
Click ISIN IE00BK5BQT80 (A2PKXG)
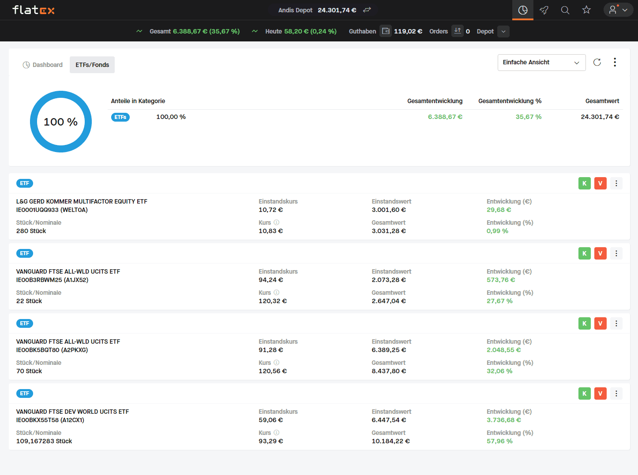point(52,350)
